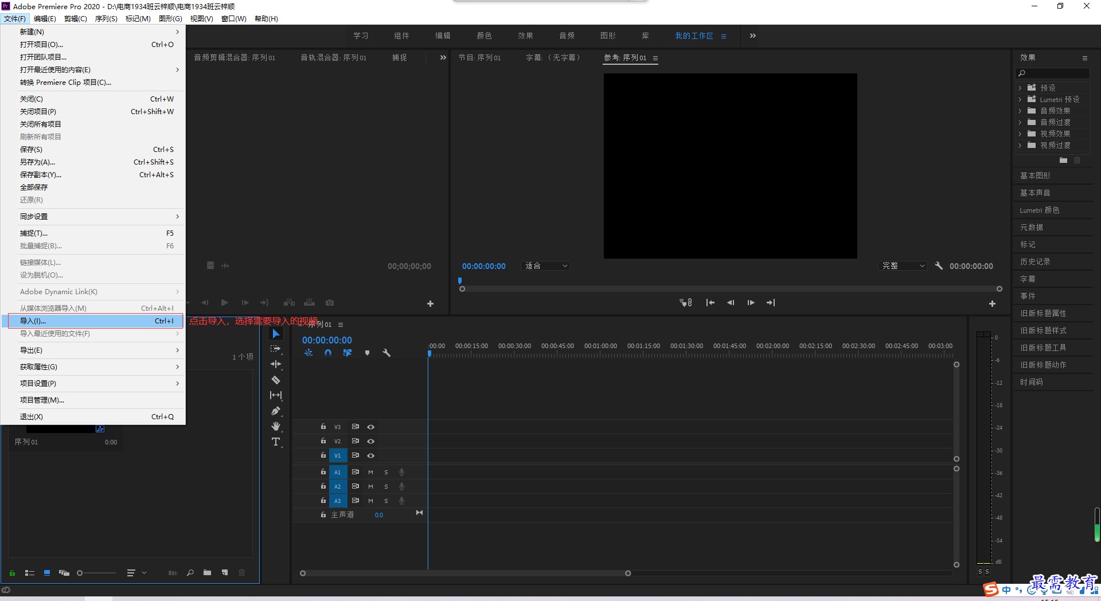This screenshot has width=1101, height=601.
Task: Switch project panel to icon view
Action: pyautogui.click(x=47, y=572)
